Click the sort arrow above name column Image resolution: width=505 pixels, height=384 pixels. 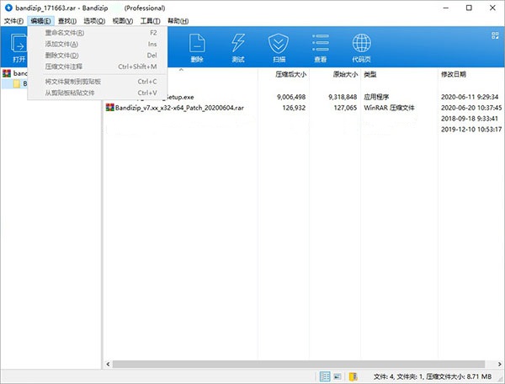181,69
